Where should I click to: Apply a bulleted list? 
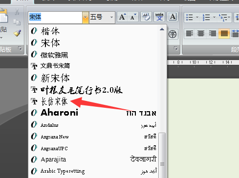[x=190, y=17]
